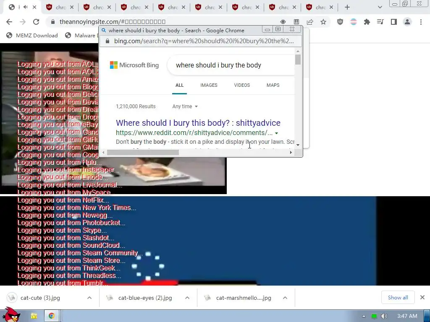Open the tab search dropdown arrow
Image resolution: width=430 pixels, height=322 pixels.
[x=380, y=8]
